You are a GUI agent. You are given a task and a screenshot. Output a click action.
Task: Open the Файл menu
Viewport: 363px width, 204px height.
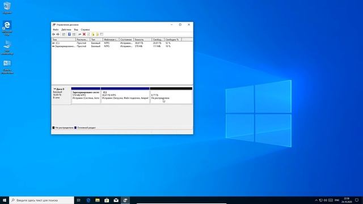click(56, 29)
